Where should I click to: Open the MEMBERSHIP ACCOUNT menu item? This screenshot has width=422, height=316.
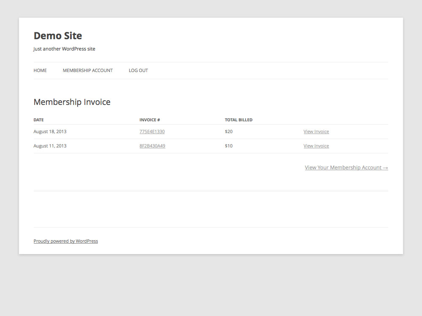(x=88, y=70)
